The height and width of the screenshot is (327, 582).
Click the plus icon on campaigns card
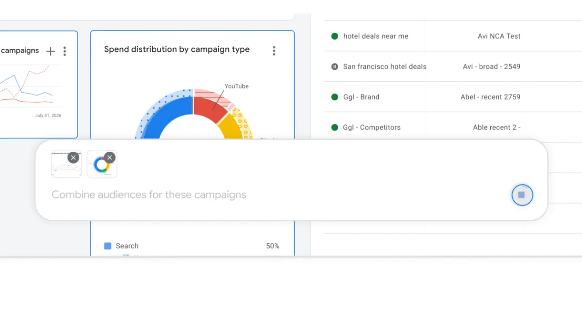point(50,51)
